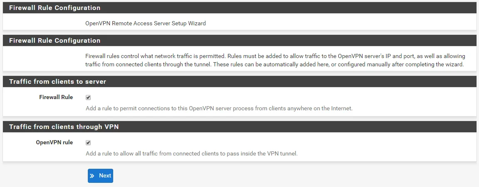The width and height of the screenshot is (479, 187).
Task: Click the help text about permitting server connections
Action: (219, 109)
